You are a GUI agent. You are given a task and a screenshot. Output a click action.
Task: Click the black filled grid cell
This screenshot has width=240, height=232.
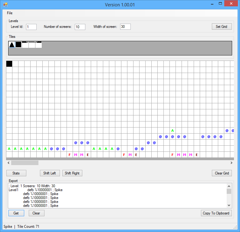click(9, 64)
